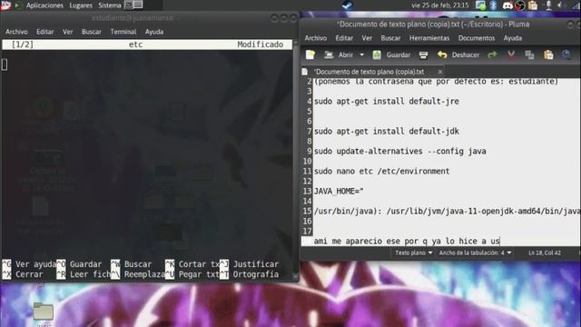Click the print icon in Pluma toolbar
Viewport: 581px width, 327px height.
coord(423,55)
